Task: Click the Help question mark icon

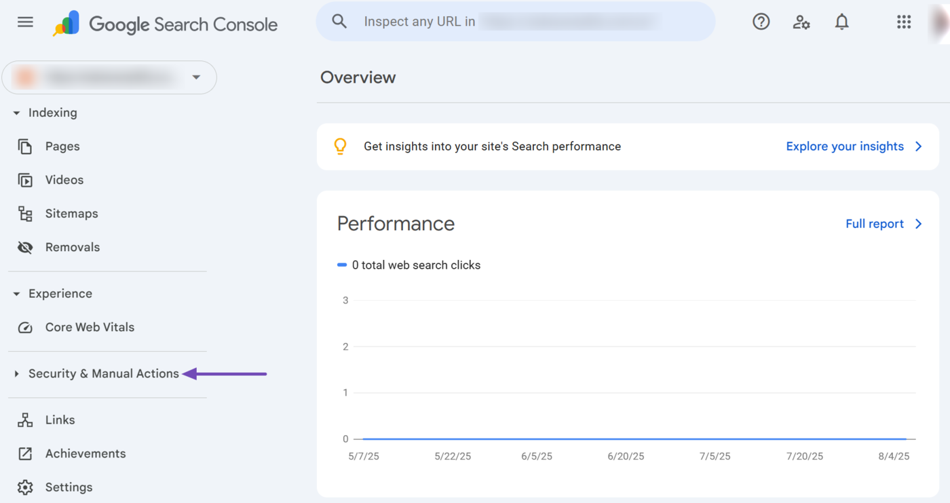Action: coord(761,22)
